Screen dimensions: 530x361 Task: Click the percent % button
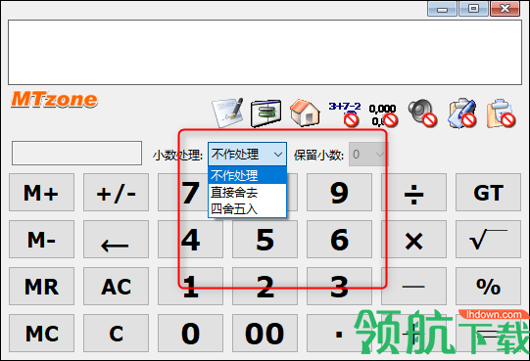click(x=488, y=287)
